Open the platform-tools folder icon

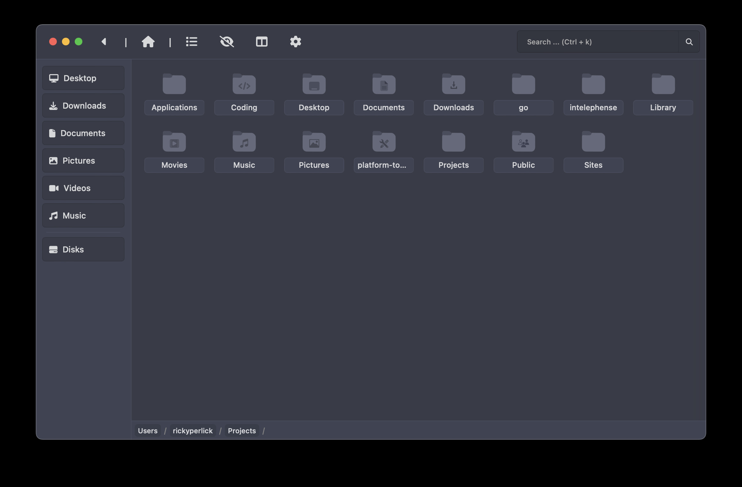[384, 142]
